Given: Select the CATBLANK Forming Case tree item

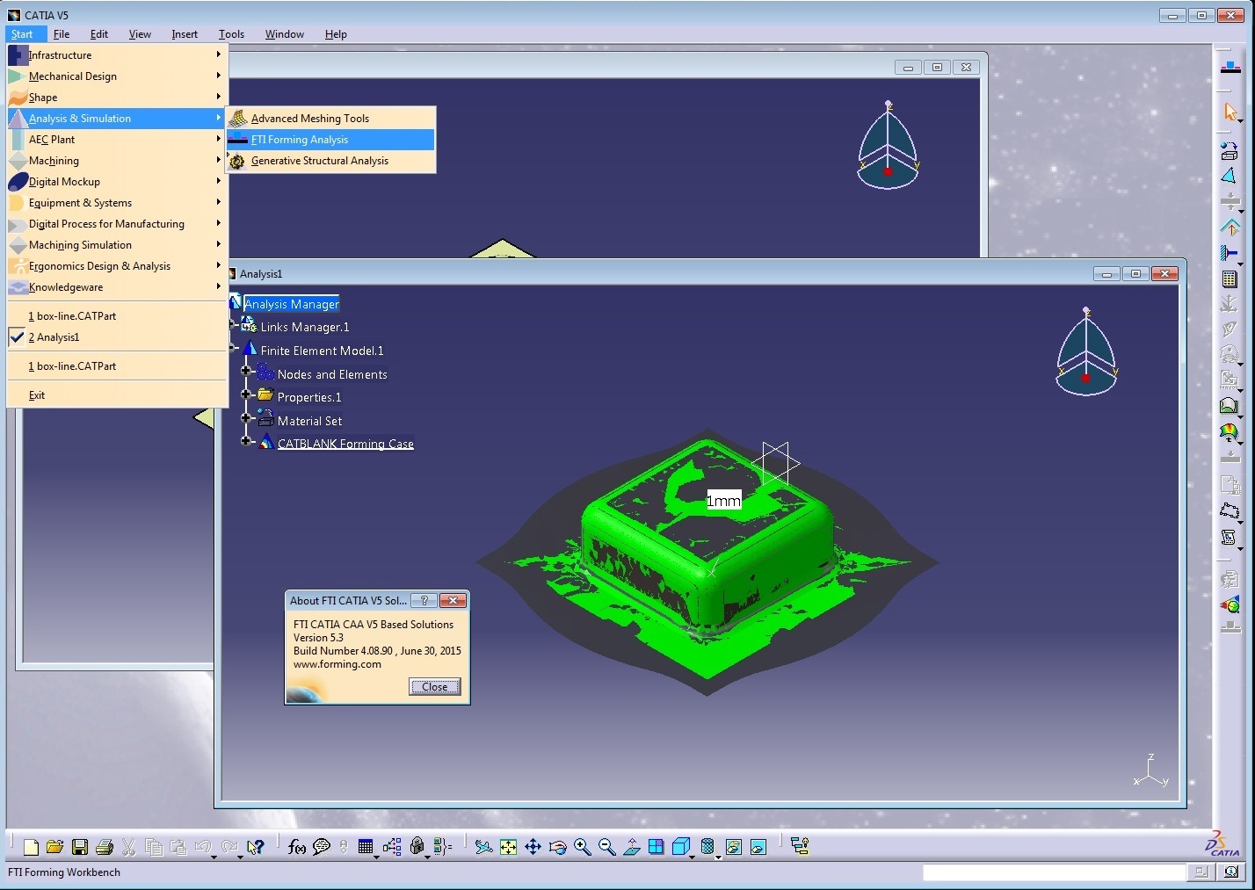Looking at the screenshot, I should pos(345,444).
